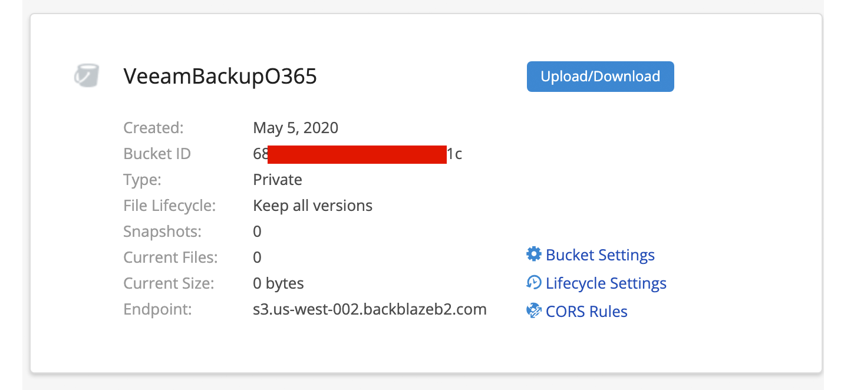This screenshot has width=844, height=390.
Task: Open the Upload/Download button
Action: pos(600,77)
